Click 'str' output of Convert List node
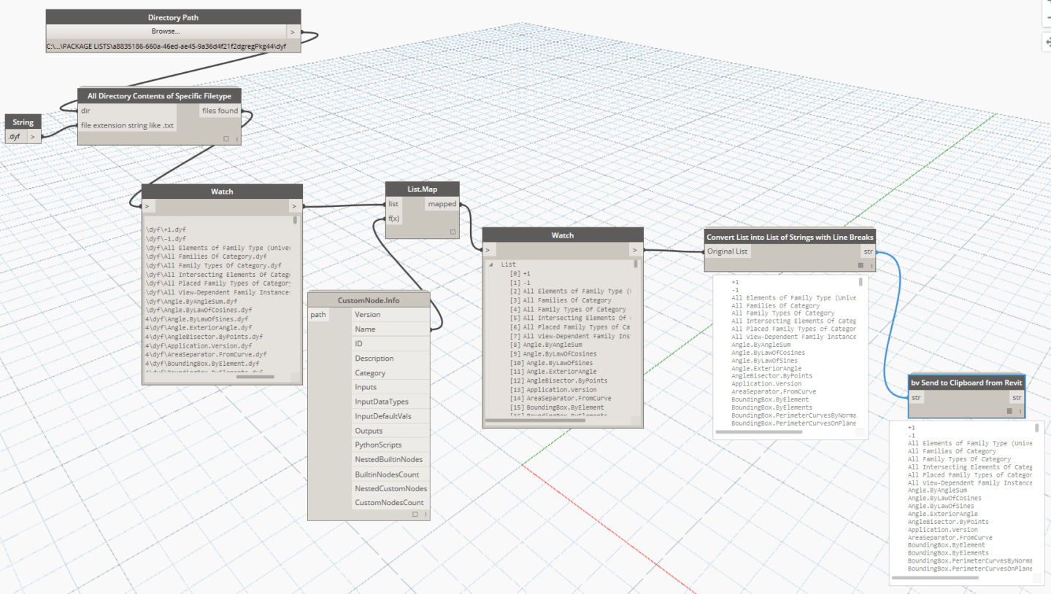1051x594 pixels. pyautogui.click(x=868, y=251)
